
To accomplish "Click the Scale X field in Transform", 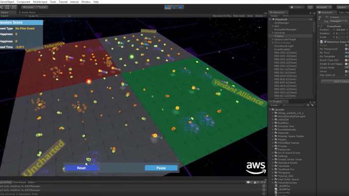I will tap(340, 37).
